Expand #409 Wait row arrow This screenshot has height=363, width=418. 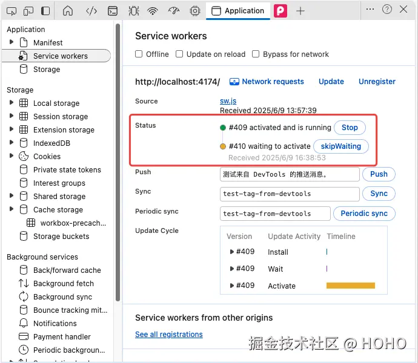pyautogui.click(x=231, y=269)
